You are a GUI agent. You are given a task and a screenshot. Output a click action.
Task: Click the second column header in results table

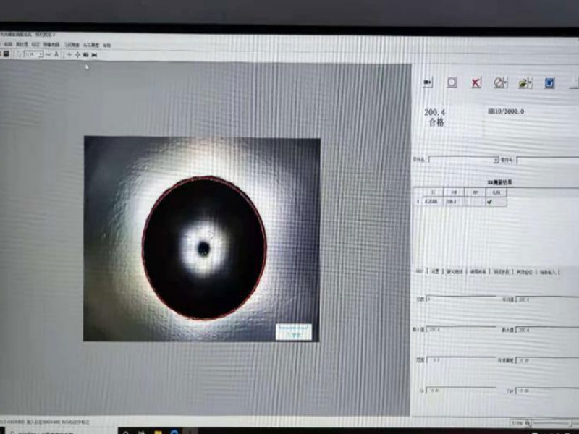(x=455, y=192)
